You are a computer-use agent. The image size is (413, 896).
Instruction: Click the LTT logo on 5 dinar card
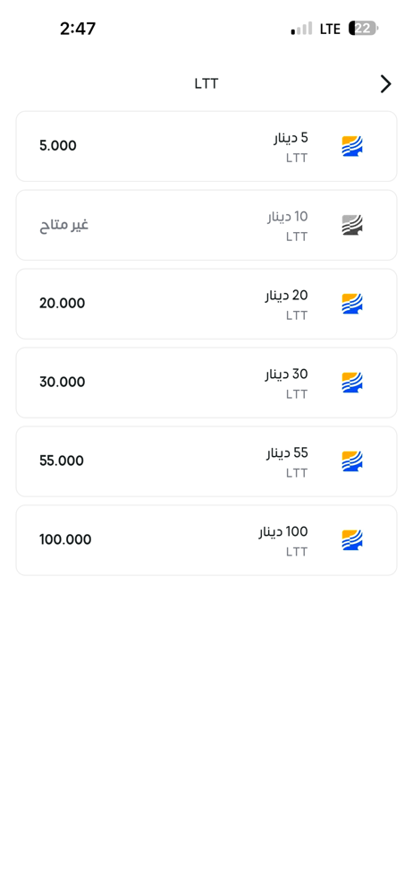click(x=352, y=146)
